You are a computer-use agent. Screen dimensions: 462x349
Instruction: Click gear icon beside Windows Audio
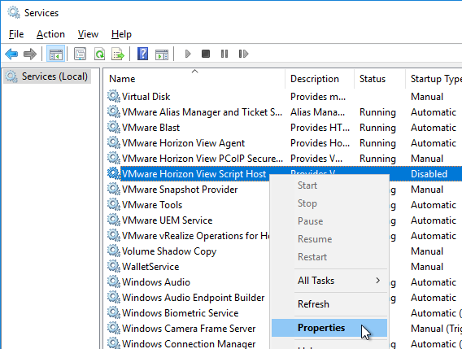(x=113, y=281)
